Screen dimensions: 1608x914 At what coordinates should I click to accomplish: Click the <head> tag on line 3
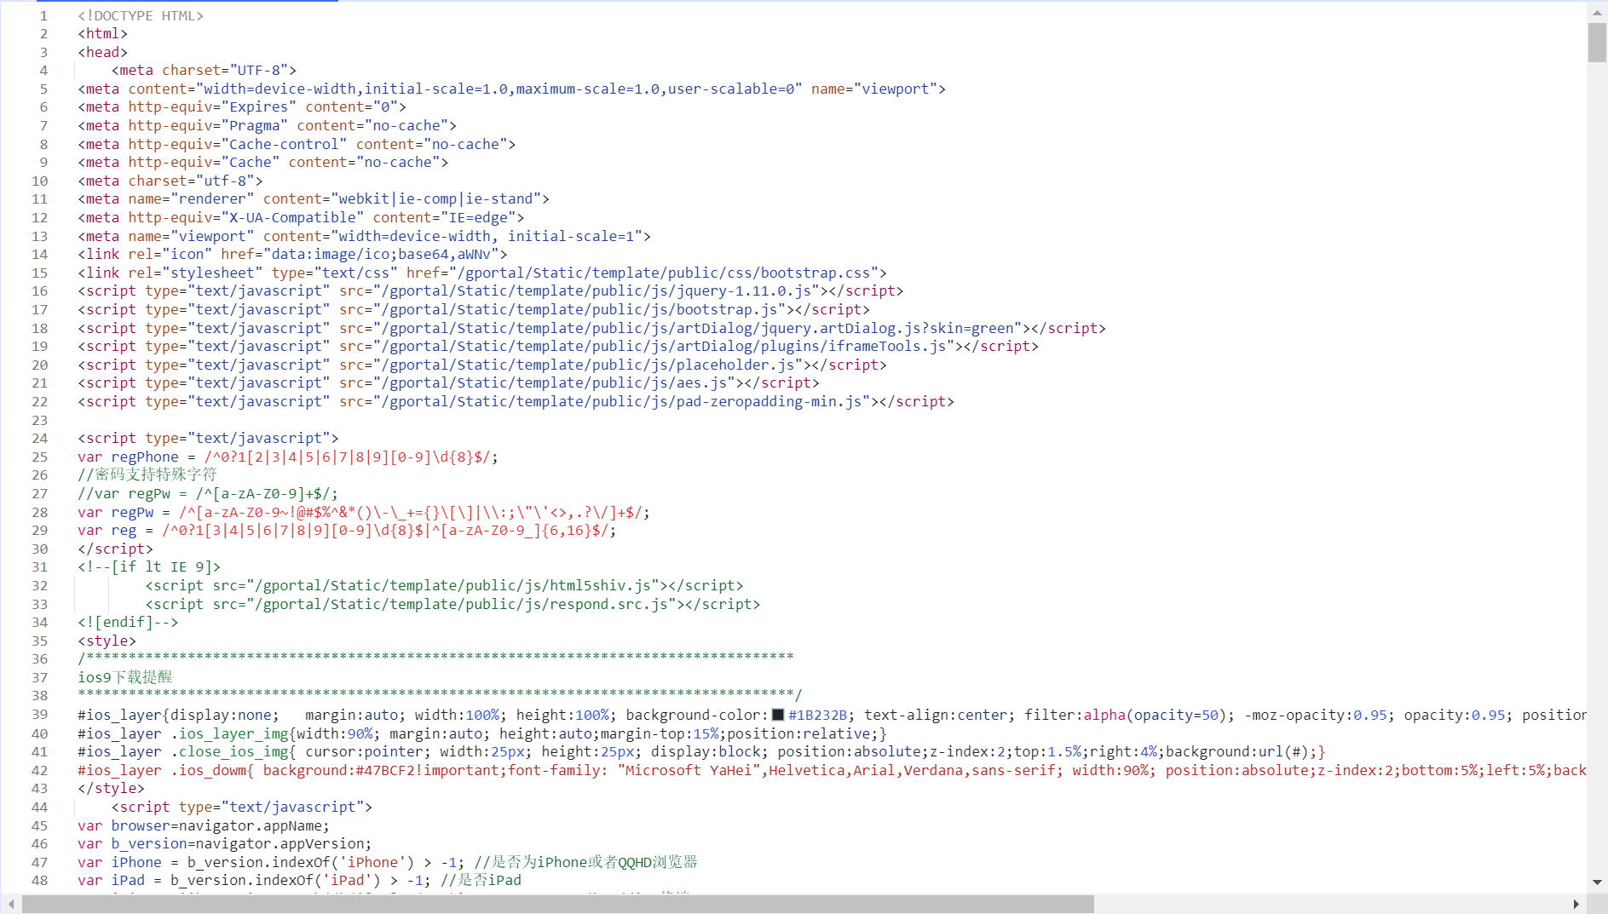point(102,52)
